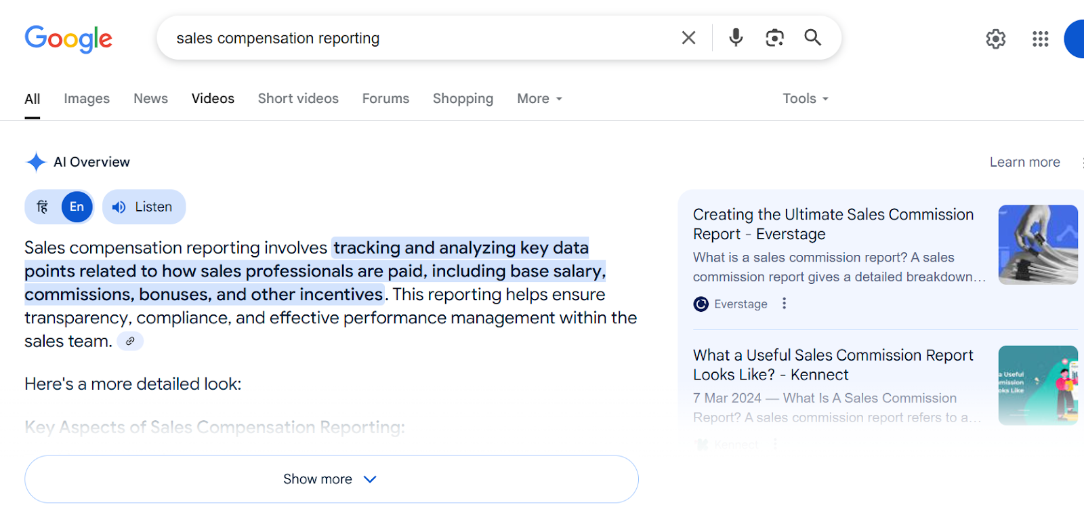Start voice search with microphone icon
Image resolution: width=1084 pixels, height=509 pixels.
click(x=736, y=37)
